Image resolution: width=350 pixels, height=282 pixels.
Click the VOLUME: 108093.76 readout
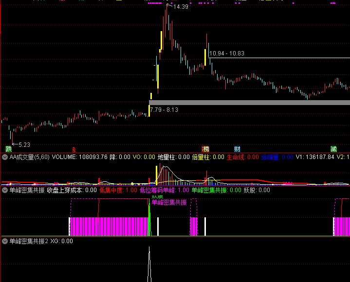point(80,157)
